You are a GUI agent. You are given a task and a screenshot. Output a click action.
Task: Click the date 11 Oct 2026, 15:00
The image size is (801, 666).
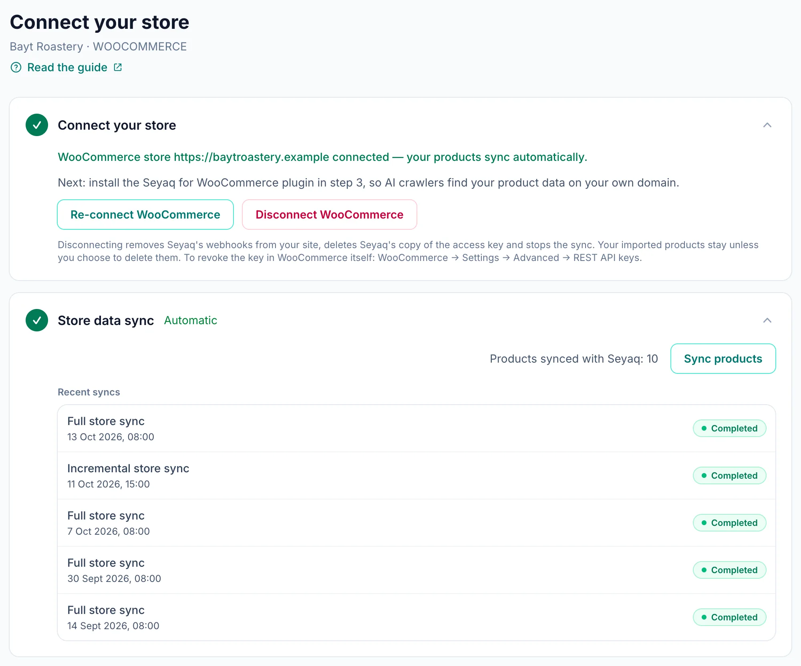point(109,484)
